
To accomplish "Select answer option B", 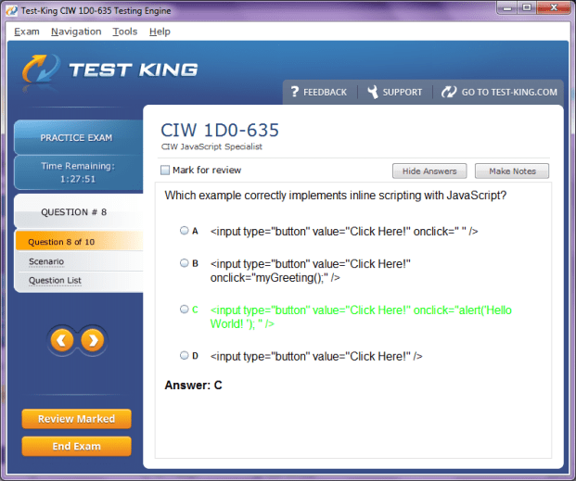I will 184,263.
